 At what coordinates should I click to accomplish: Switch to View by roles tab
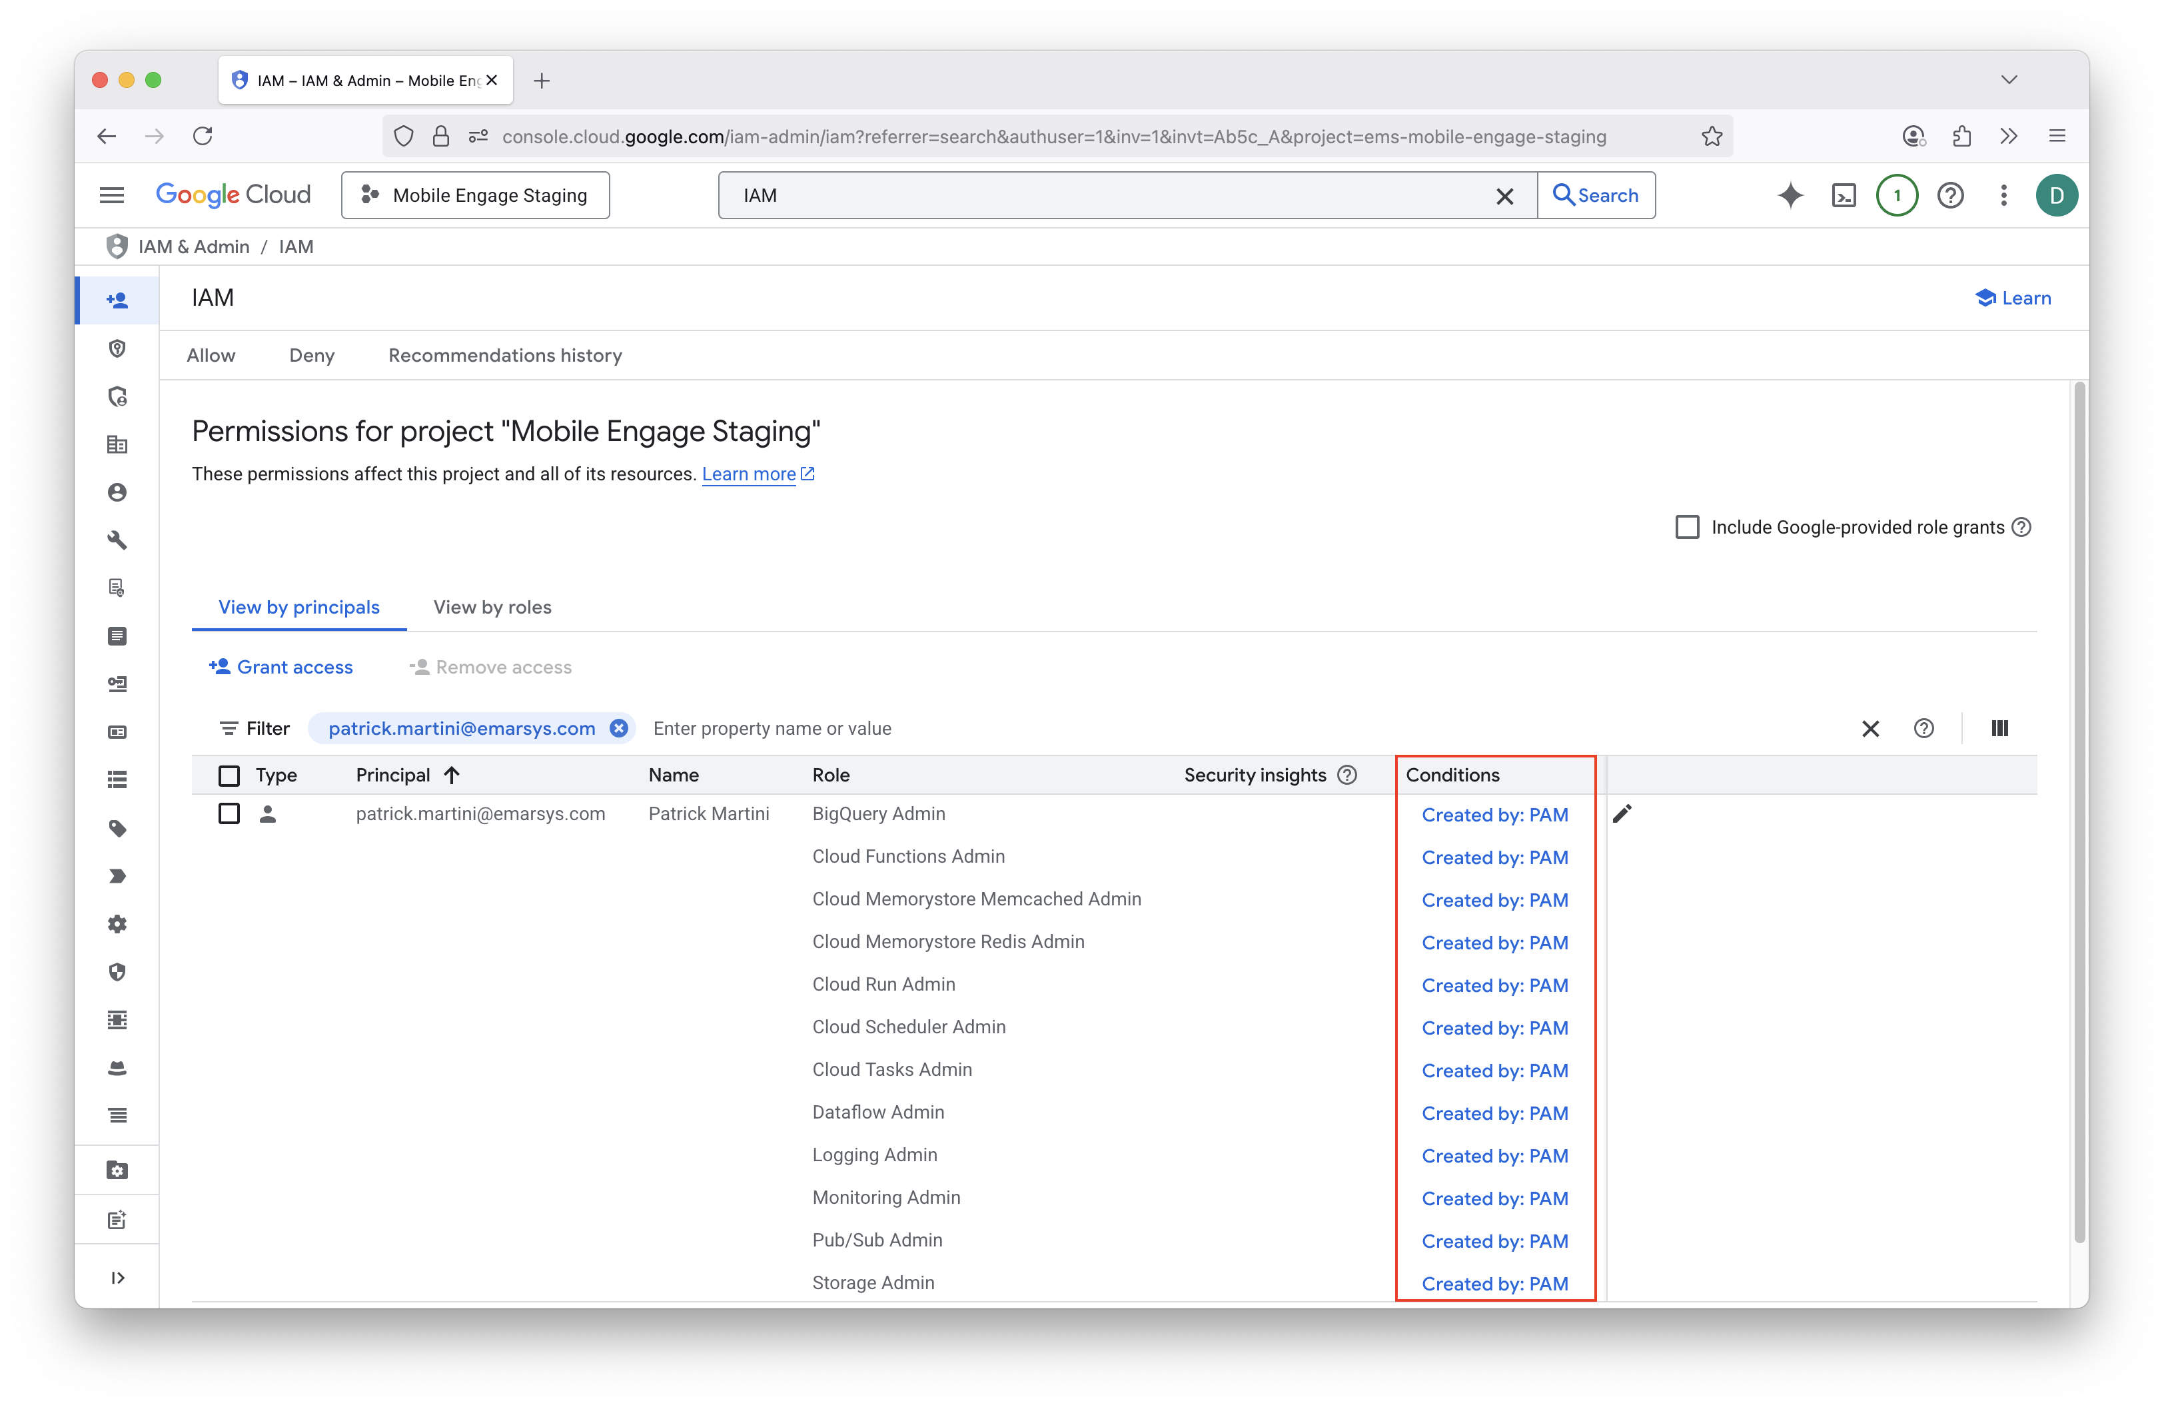[x=492, y=607]
